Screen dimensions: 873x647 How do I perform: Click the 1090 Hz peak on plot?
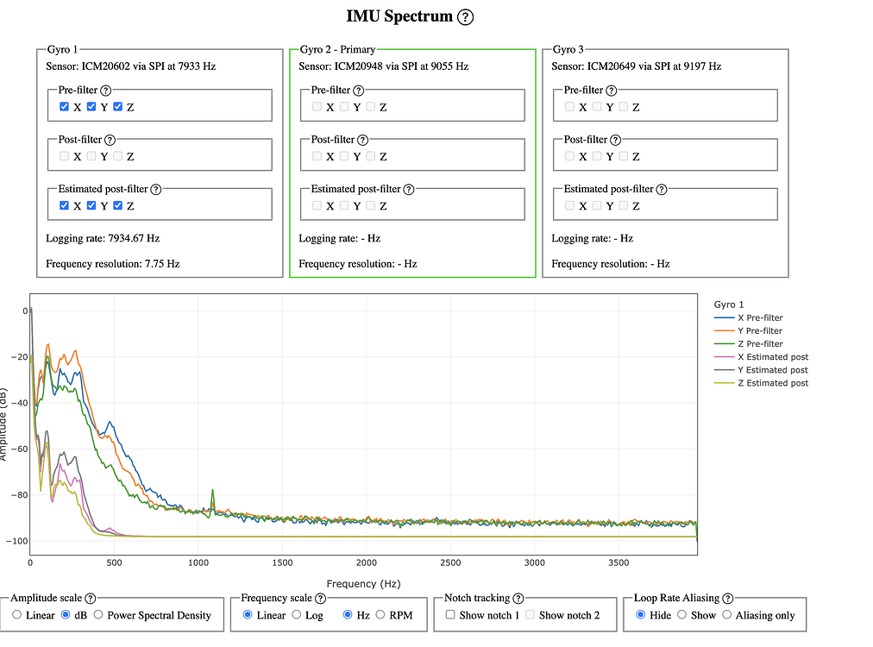pos(212,492)
